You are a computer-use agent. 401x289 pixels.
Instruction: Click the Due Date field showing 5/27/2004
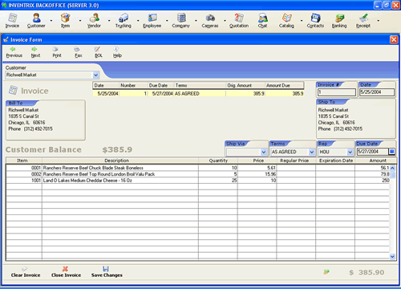(x=373, y=152)
